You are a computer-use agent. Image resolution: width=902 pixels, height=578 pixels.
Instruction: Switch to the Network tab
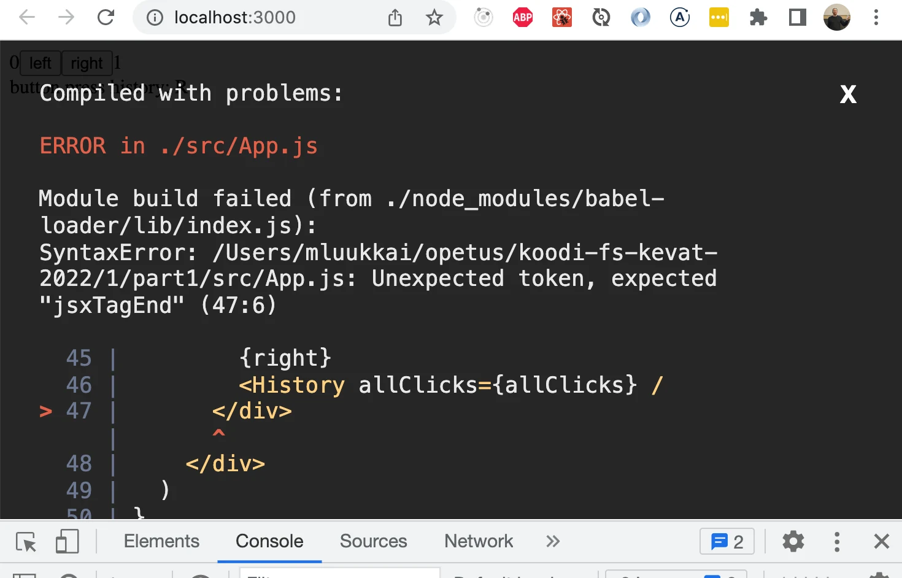479,541
